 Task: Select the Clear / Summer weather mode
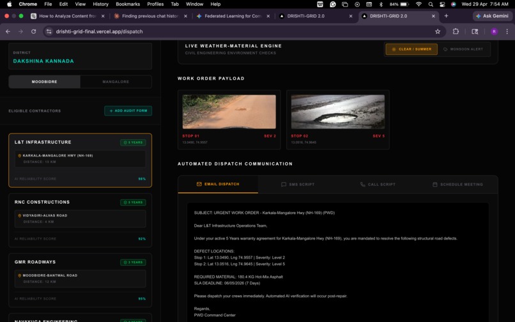411,49
